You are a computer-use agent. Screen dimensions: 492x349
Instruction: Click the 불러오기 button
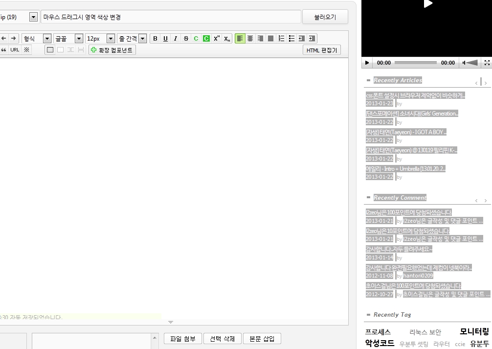325,17
